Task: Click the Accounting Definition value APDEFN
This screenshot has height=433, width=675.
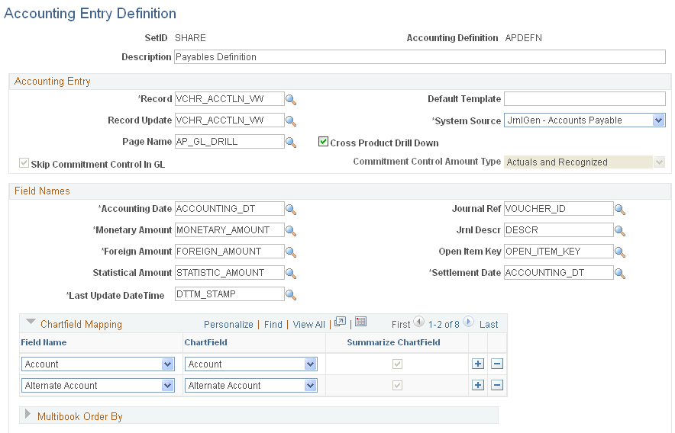Action: [524, 38]
